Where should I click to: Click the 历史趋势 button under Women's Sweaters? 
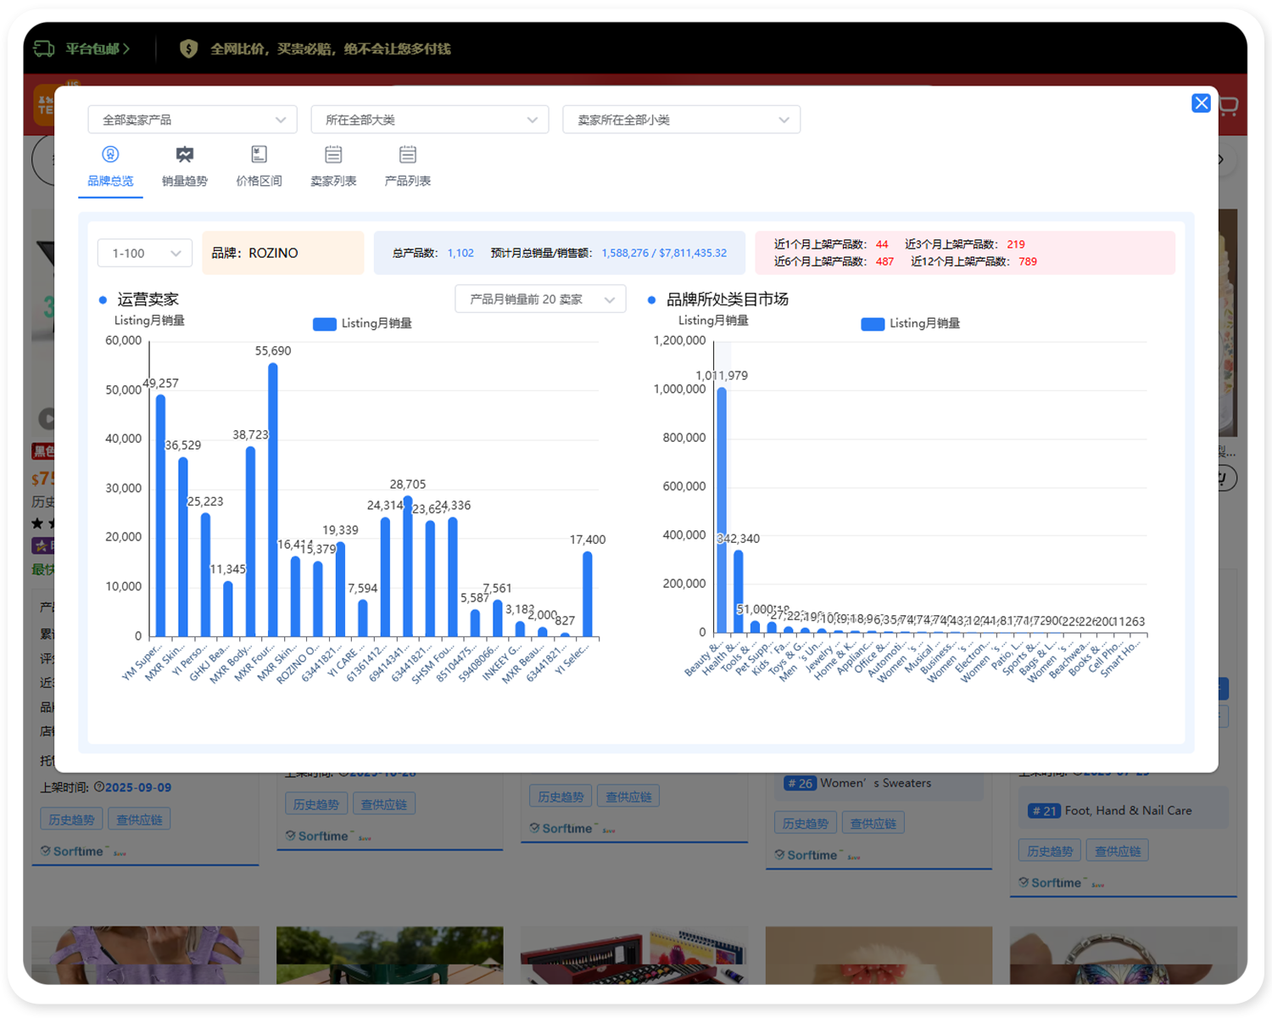[x=805, y=823]
